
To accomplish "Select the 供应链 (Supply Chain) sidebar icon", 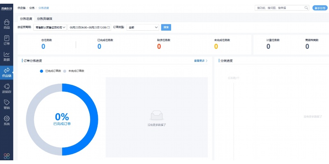I will tap(7, 72).
